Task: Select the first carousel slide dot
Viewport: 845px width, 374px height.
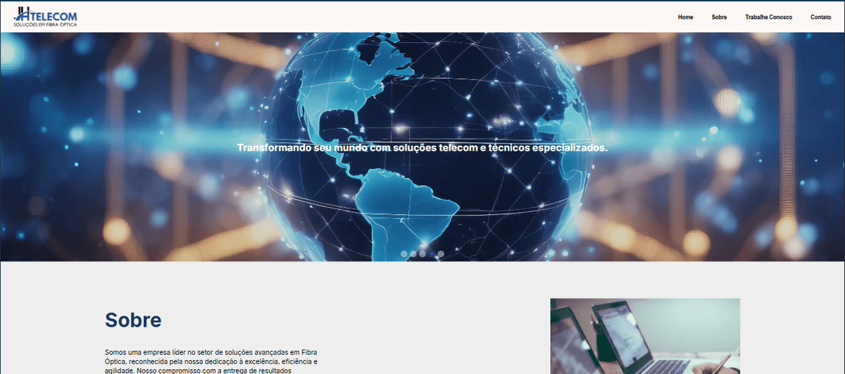Action: point(404,254)
